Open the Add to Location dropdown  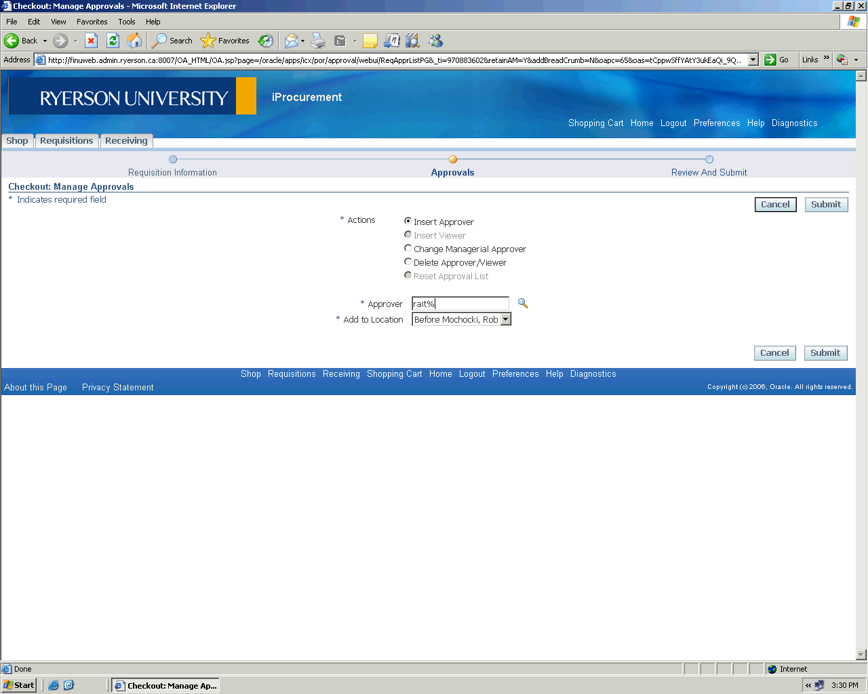click(x=505, y=319)
